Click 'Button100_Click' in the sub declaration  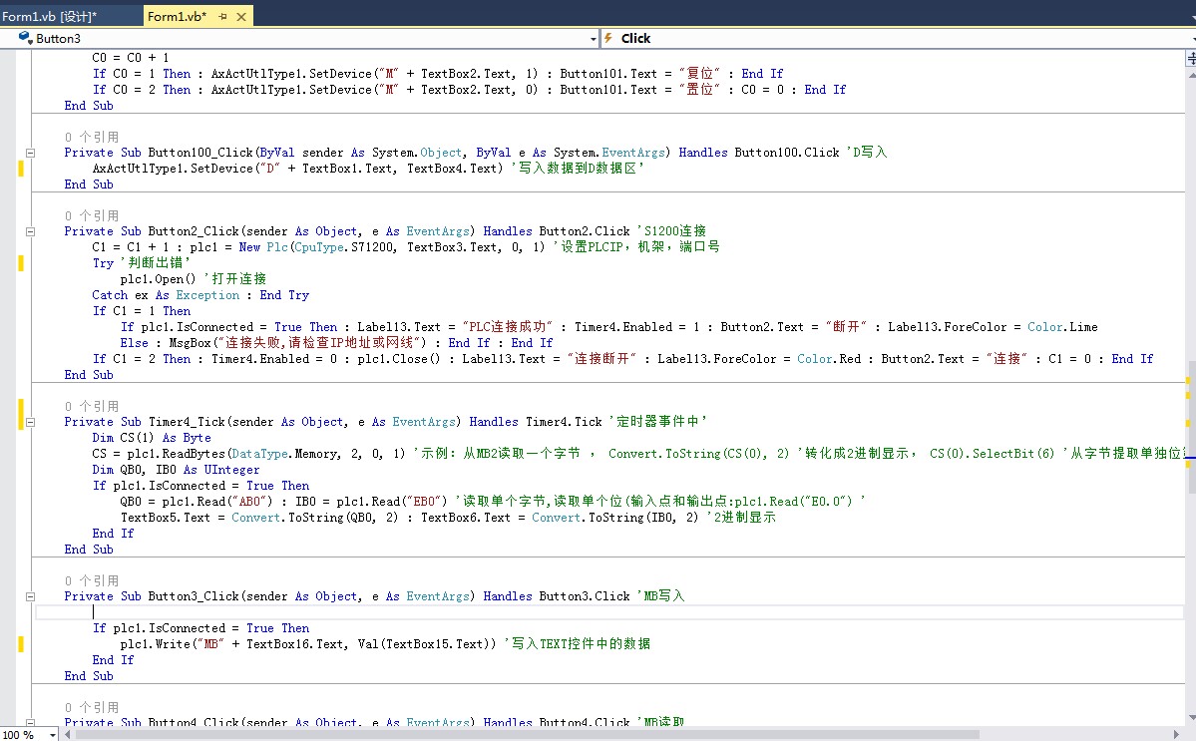pyautogui.click(x=200, y=153)
